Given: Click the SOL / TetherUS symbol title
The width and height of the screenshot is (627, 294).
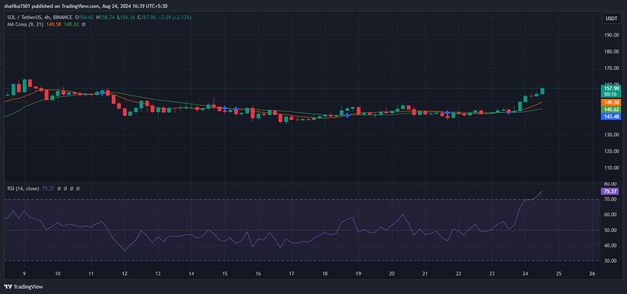Looking at the screenshot, I should (x=25, y=17).
